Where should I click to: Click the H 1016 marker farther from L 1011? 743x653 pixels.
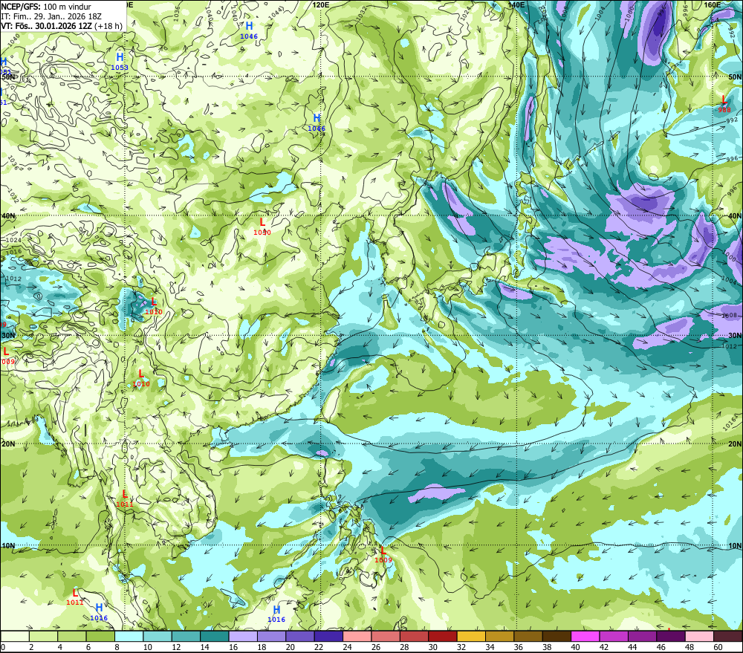tap(276, 614)
